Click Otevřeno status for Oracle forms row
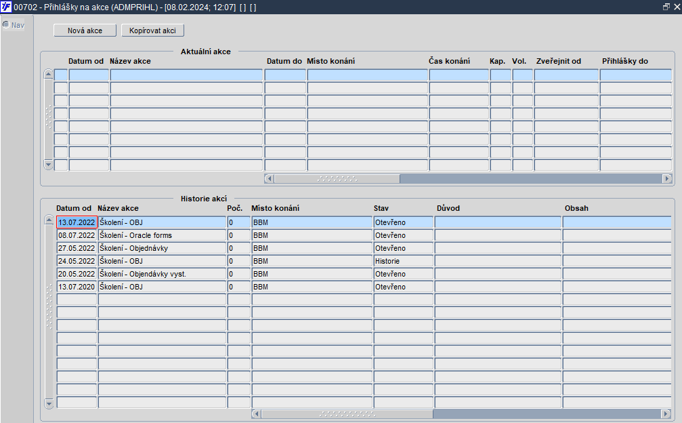Screen dimensions: 682x423 click(x=403, y=235)
